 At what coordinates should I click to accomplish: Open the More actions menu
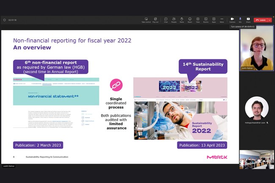pyautogui.click(x=222, y=20)
